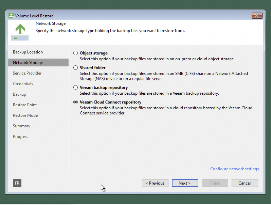Cancel the Volume Level Restore wizard

click(245, 183)
